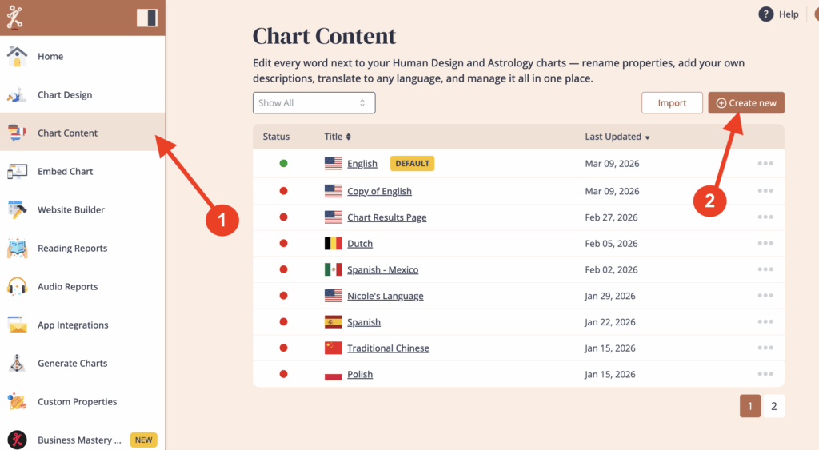Select the Audio Reports headphones icon
Viewport: 819px width, 450px height.
pos(17,287)
